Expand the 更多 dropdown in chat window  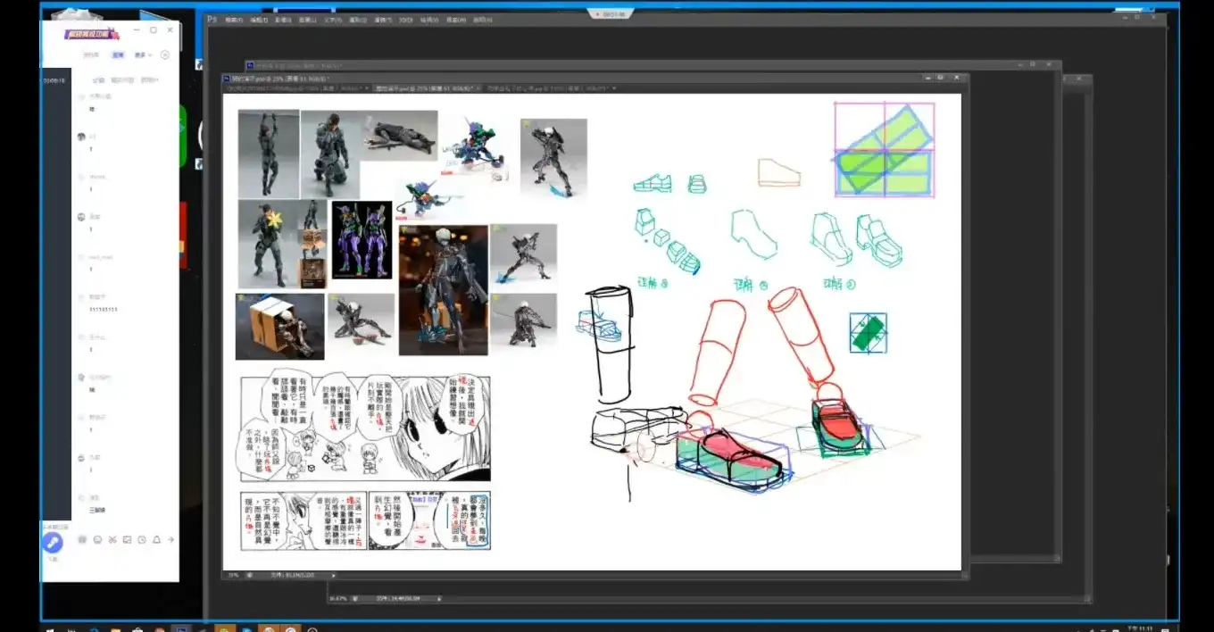[x=143, y=55]
